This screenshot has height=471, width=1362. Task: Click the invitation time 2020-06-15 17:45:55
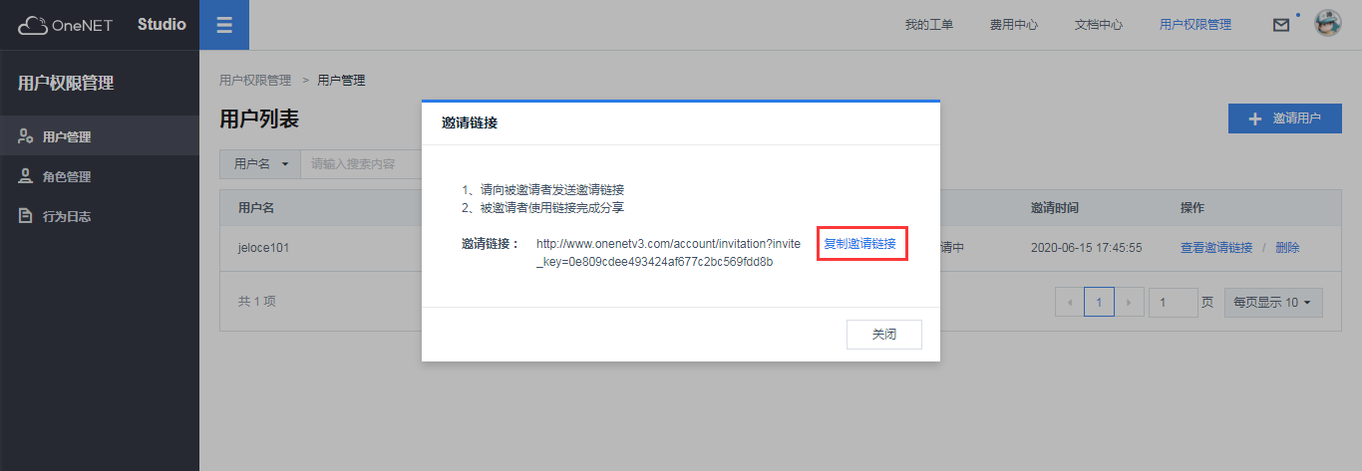point(1087,248)
